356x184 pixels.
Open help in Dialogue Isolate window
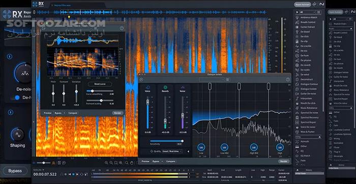pos(288,79)
